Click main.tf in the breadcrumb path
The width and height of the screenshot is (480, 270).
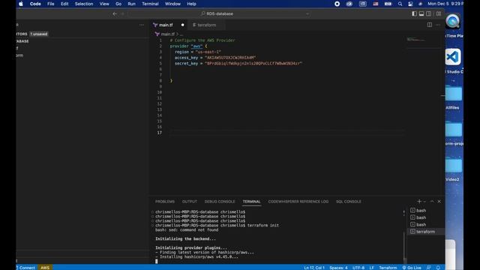167,34
